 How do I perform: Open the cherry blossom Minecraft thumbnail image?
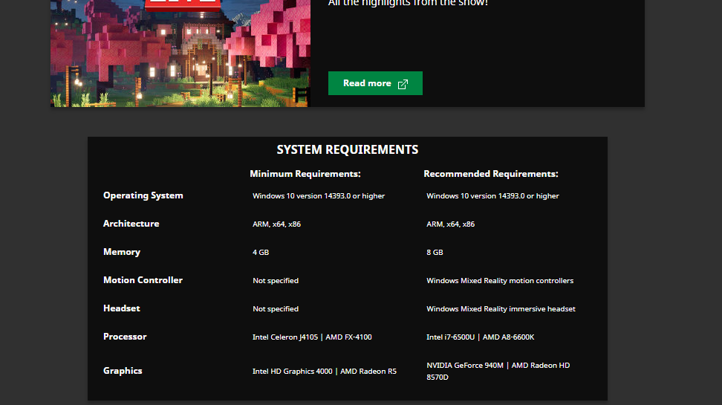[x=179, y=54]
